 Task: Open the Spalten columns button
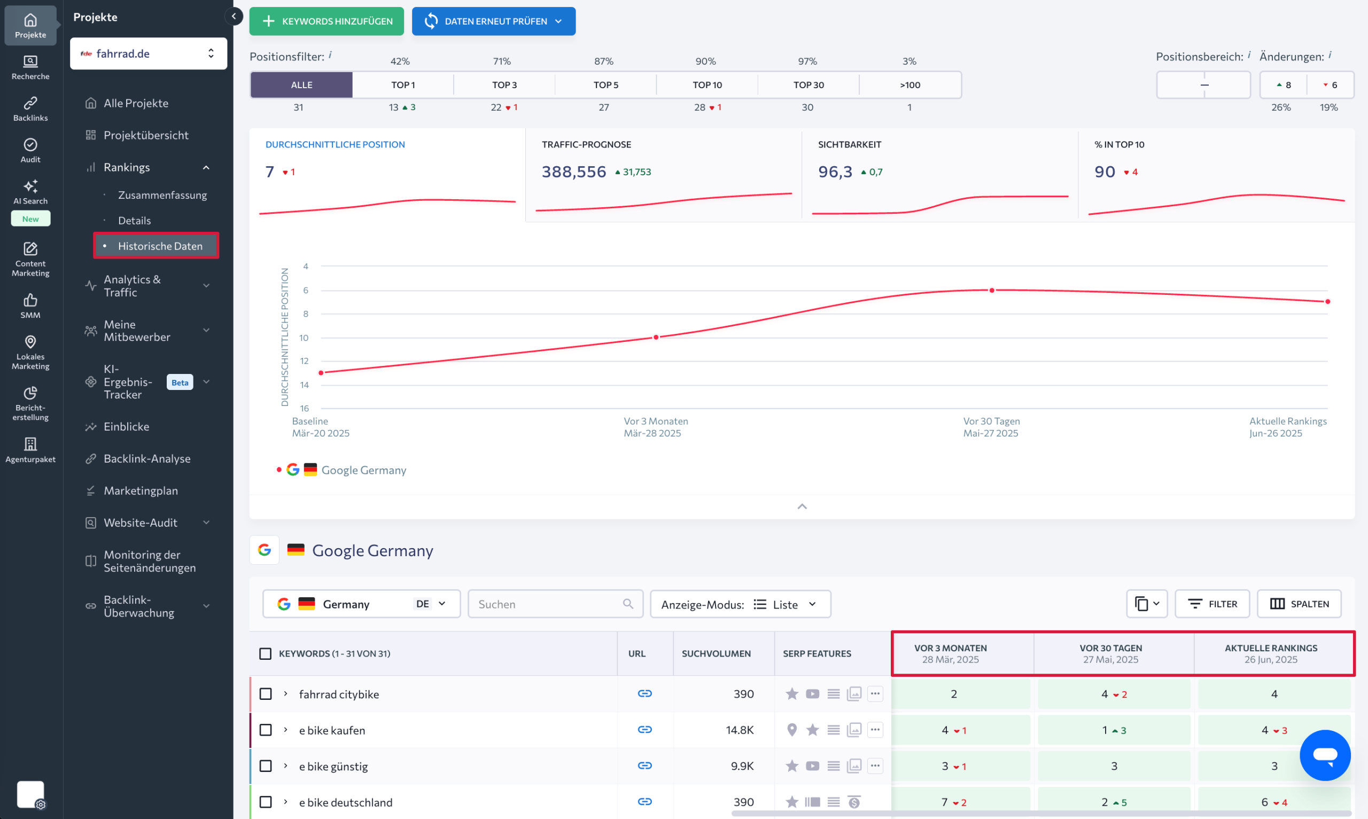pyautogui.click(x=1299, y=603)
